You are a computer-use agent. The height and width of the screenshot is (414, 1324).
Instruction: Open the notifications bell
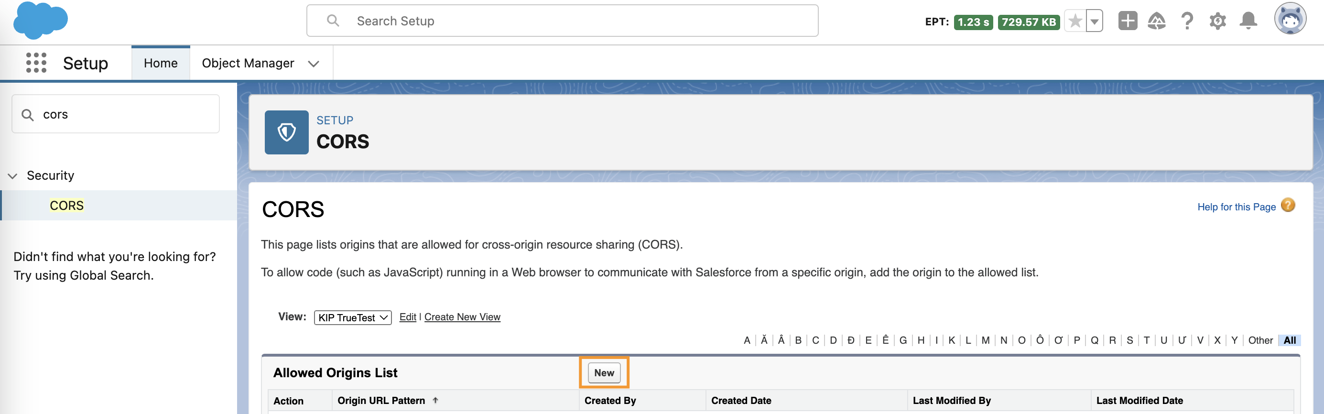[x=1248, y=21]
